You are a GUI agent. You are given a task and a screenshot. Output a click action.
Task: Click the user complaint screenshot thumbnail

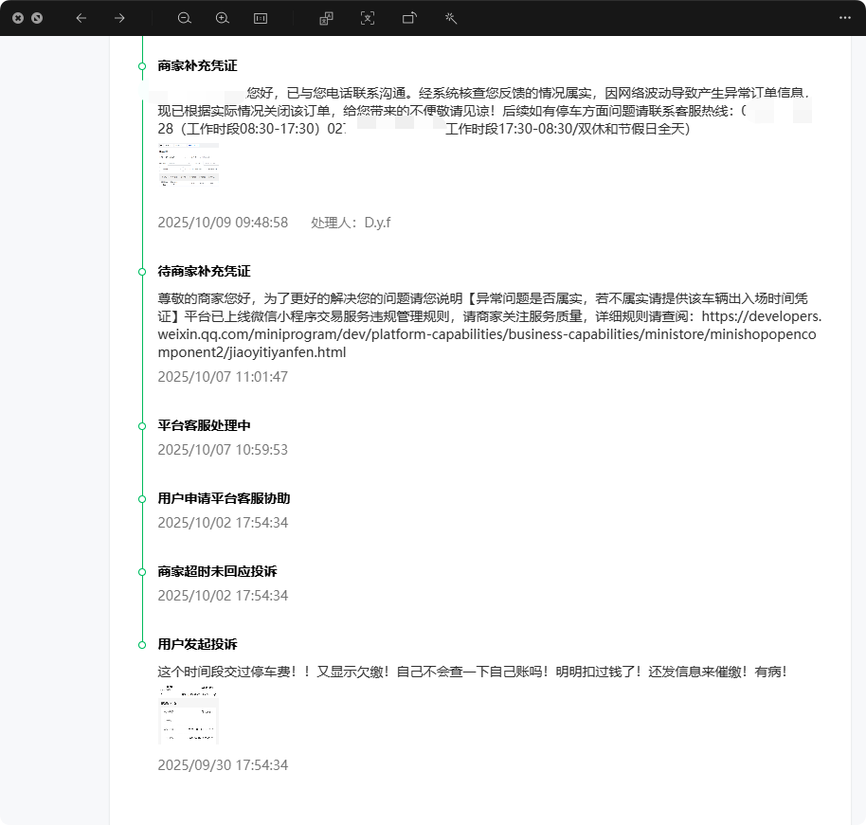click(x=188, y=715)
